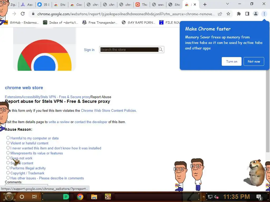Open File Explorer from the taskbar
The width and height of the screenshot is (270, 202).
[x=94, y=197]
